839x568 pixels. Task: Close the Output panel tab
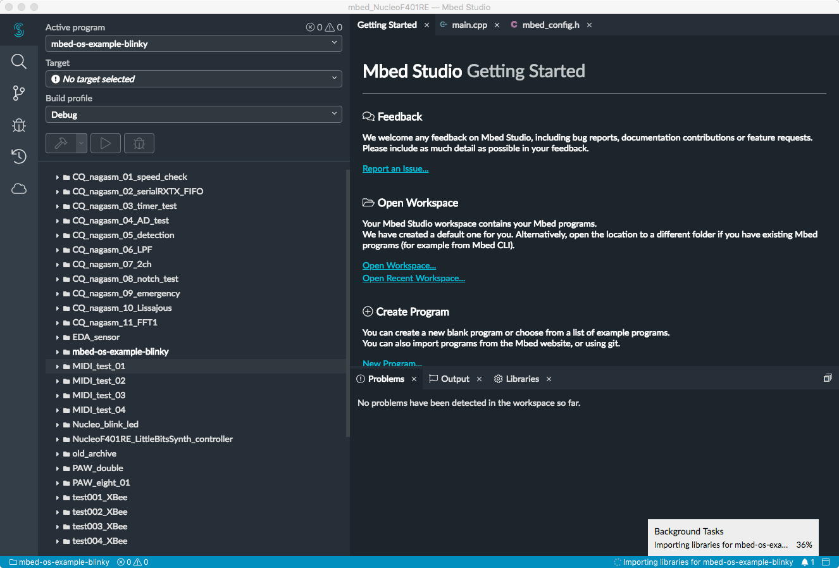click(x=479, y=379)
